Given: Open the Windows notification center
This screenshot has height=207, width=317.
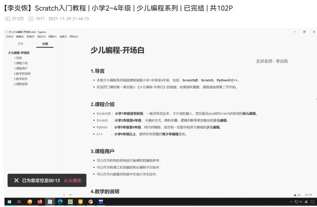Looking at the screenshot, I should pyautogui.click(x=313, y=202).
